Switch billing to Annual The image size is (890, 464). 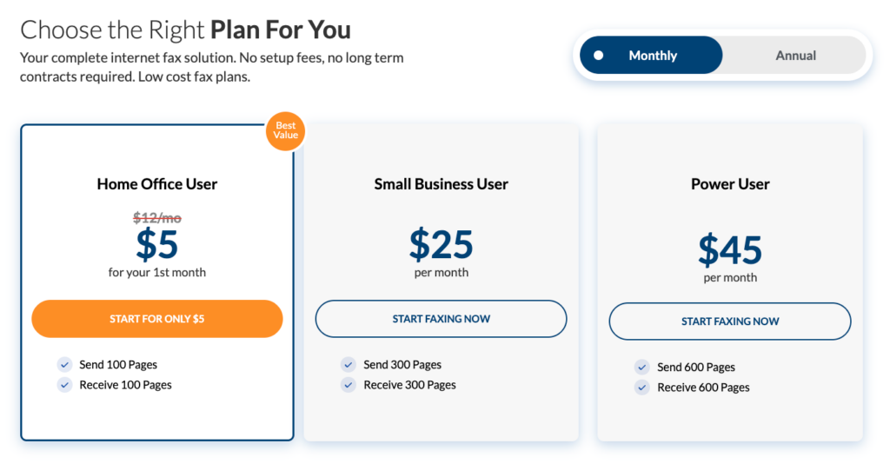click(x=795, y=56)
